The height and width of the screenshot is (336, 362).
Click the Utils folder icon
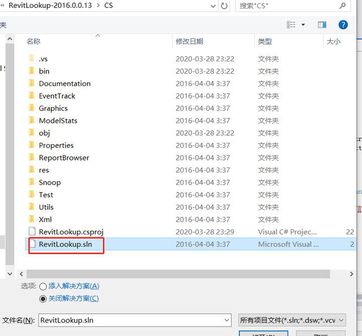pyautogui.click(x=32, y=206)
